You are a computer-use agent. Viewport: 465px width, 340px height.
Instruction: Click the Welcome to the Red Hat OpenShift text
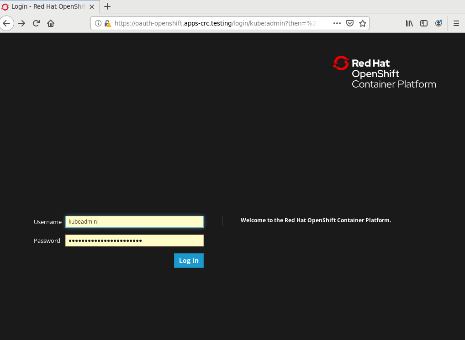tap(316, 220)
